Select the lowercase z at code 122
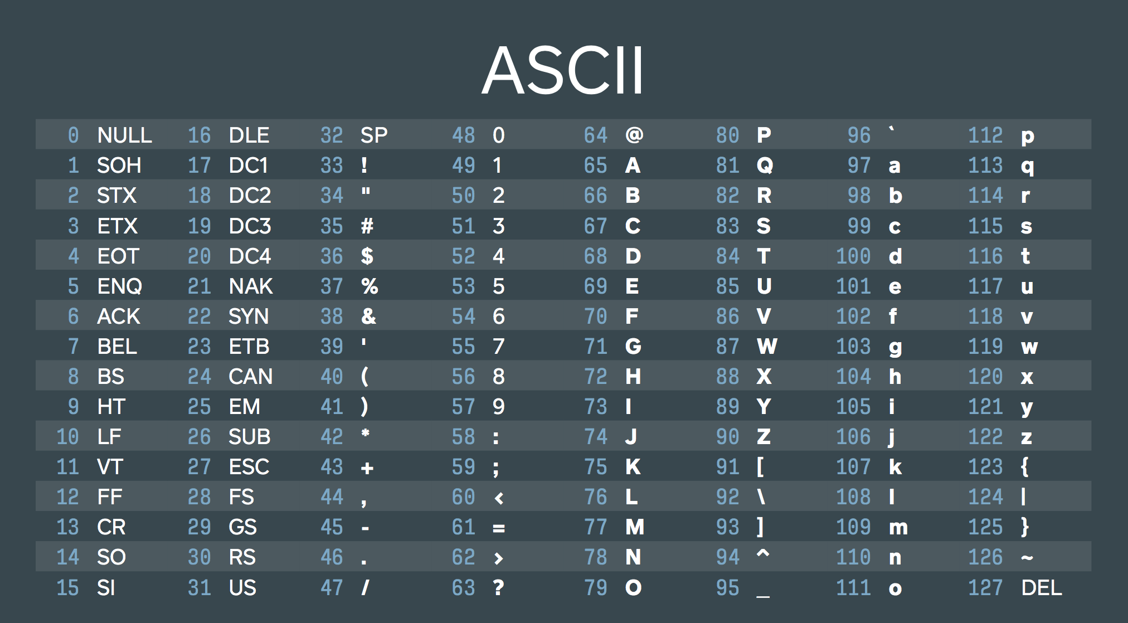This screenshot has width=1128, height=623. click(x=1027, y=437)
